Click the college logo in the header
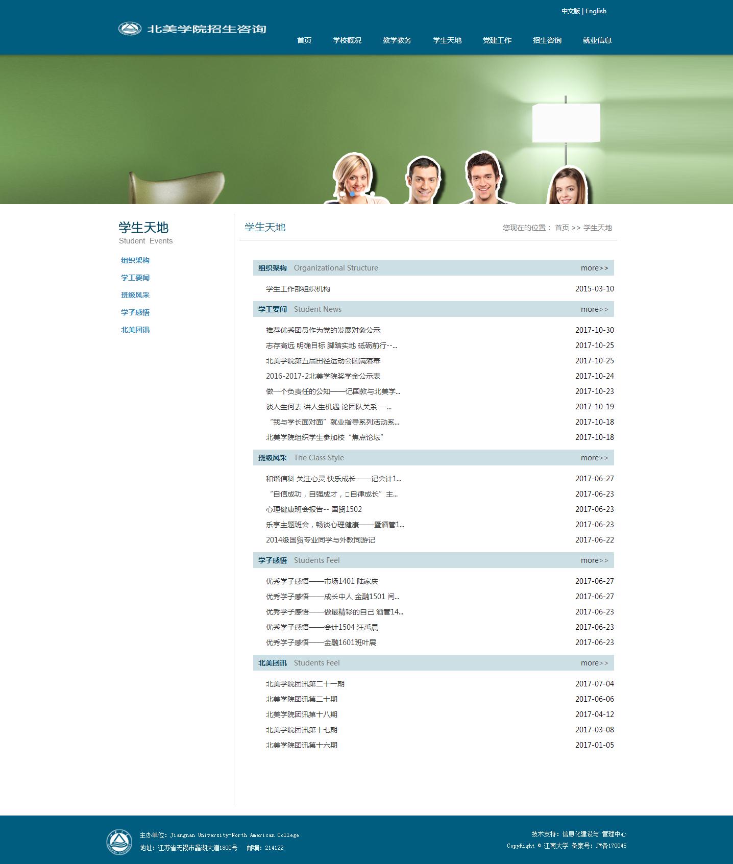This screenshot has width=733, height=864. [192, 29]
